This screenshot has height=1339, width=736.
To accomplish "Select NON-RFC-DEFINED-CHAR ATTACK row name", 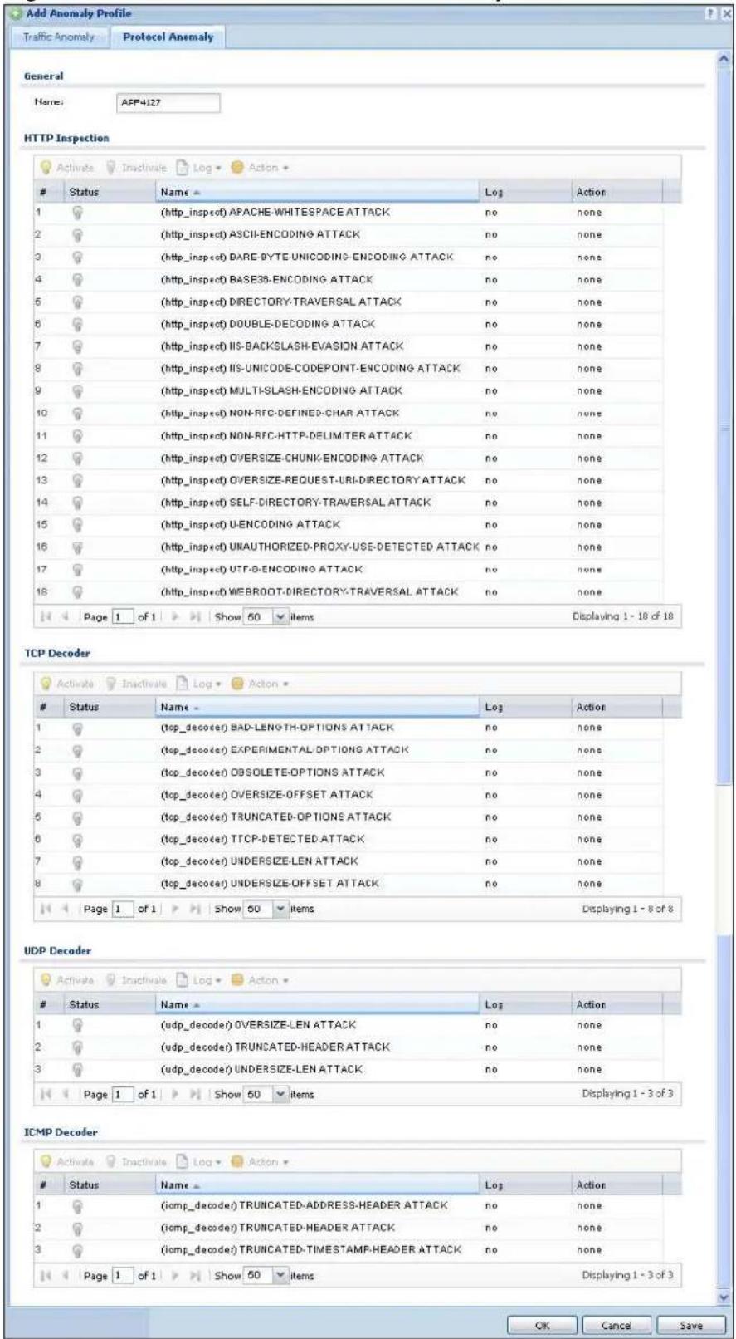I will pos(280,413).
